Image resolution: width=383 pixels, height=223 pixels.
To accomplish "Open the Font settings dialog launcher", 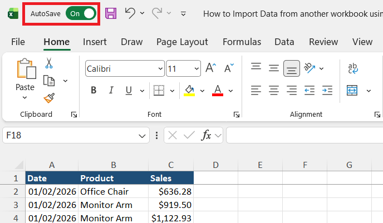I will pos(237,115).
